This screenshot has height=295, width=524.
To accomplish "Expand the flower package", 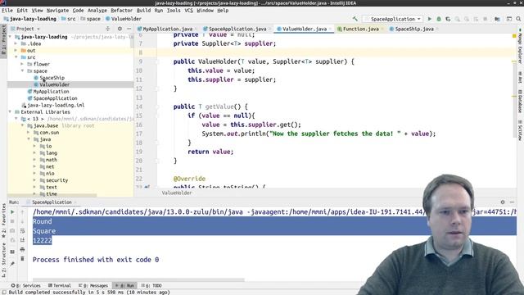I will (x=22, y=64).
